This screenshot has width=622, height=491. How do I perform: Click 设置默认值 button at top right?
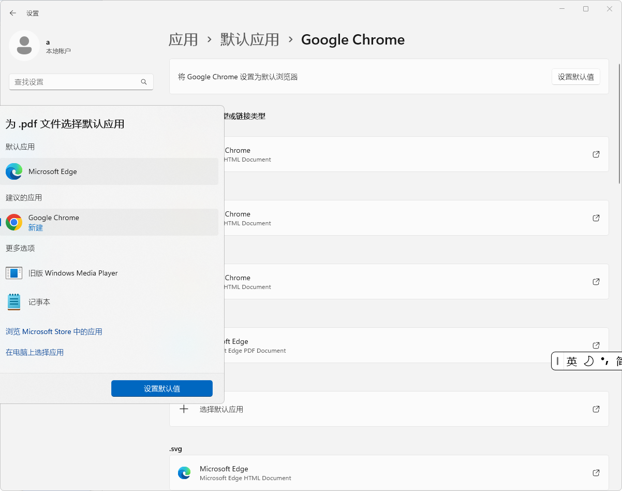point(576,77)
